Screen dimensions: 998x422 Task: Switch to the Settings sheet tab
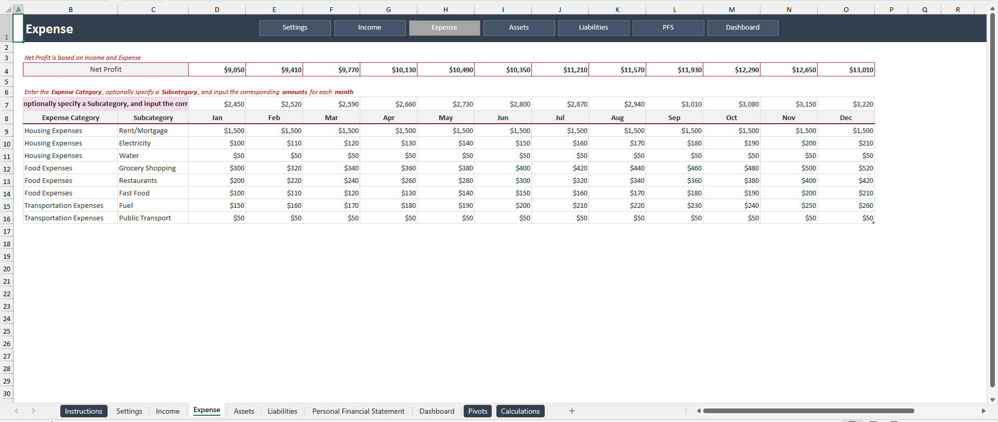click(x=129, y=411)
